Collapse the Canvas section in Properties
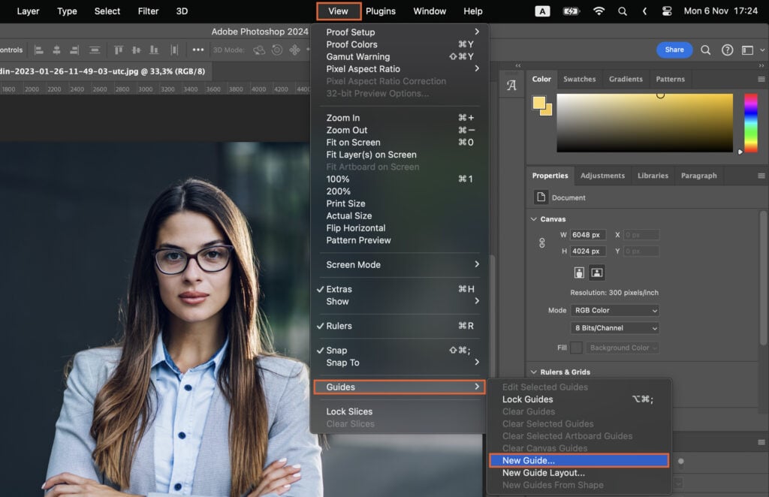The width and height of the screenshot is (769, 497). click(x=534, y=218)
